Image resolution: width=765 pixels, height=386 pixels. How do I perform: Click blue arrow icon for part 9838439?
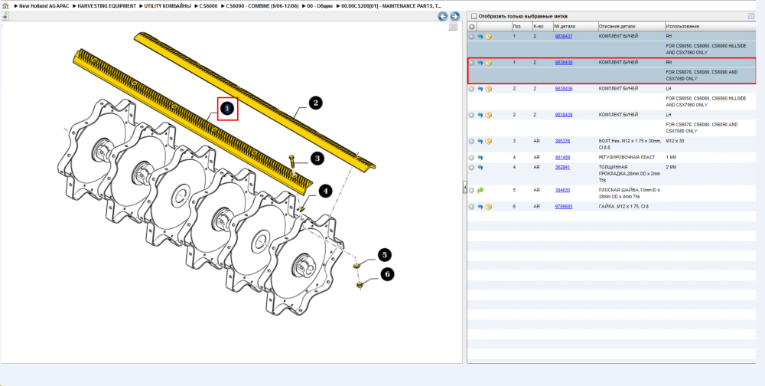point(480,116)
